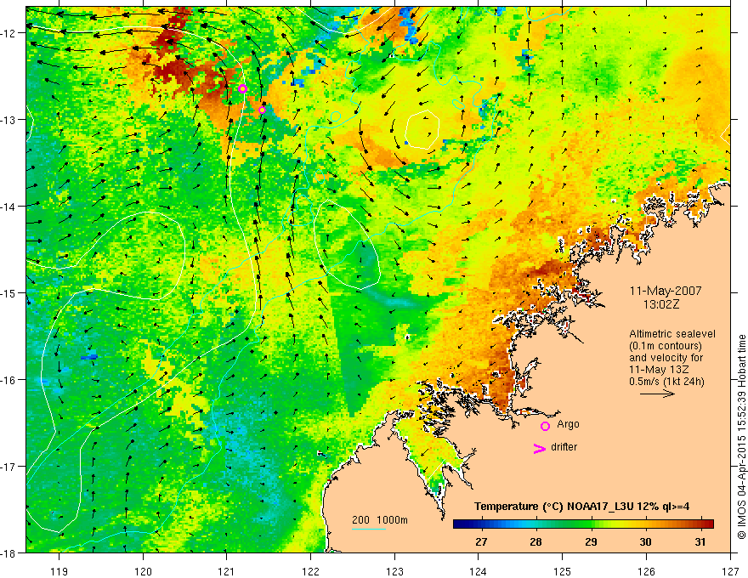Click the Altimetric sealevel caption line
The image size is (748, 578).
pyautogui.click(x=672, y=334)
